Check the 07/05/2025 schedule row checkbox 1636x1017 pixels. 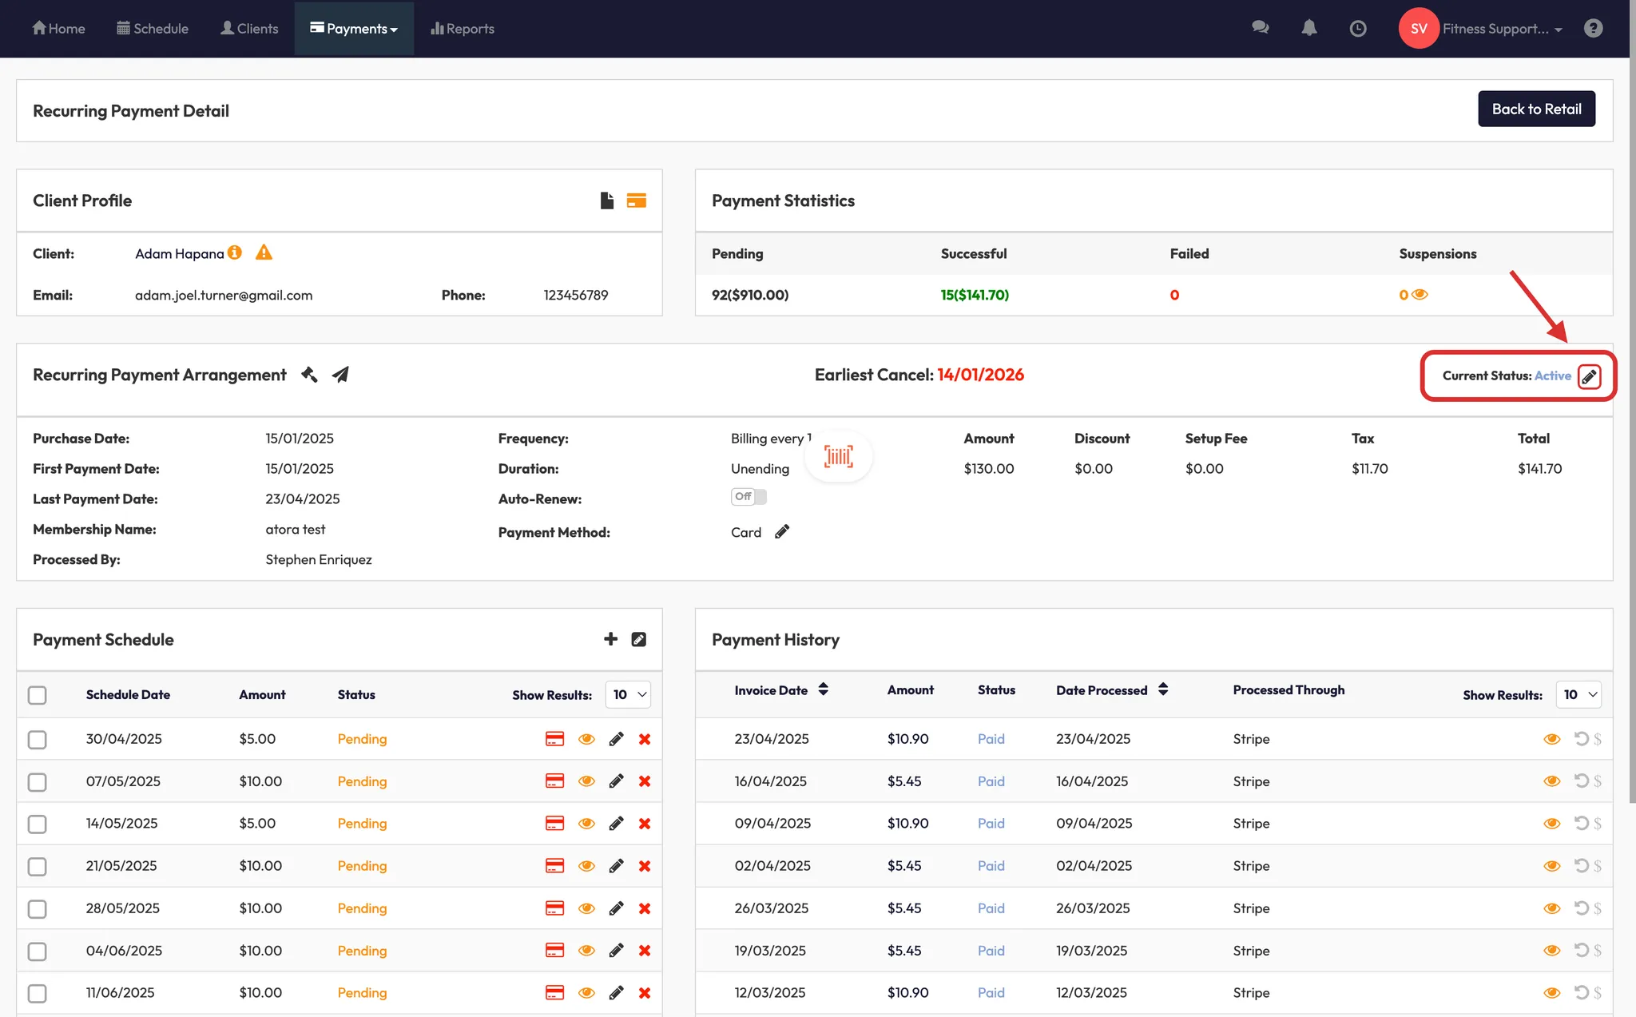tap(38, 781)
